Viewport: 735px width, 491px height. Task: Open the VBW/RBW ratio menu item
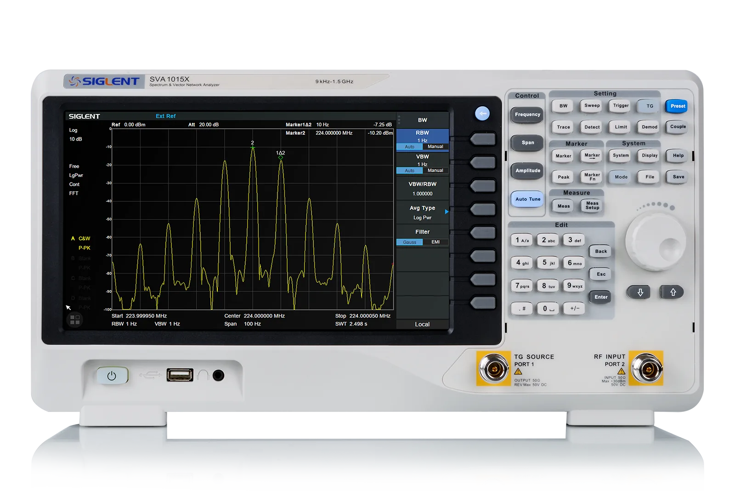pyautogui.click(x=423, y=188)
